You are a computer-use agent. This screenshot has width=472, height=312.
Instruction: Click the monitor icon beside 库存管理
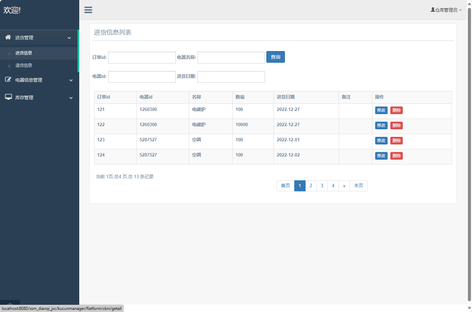(x=8, y=97)
